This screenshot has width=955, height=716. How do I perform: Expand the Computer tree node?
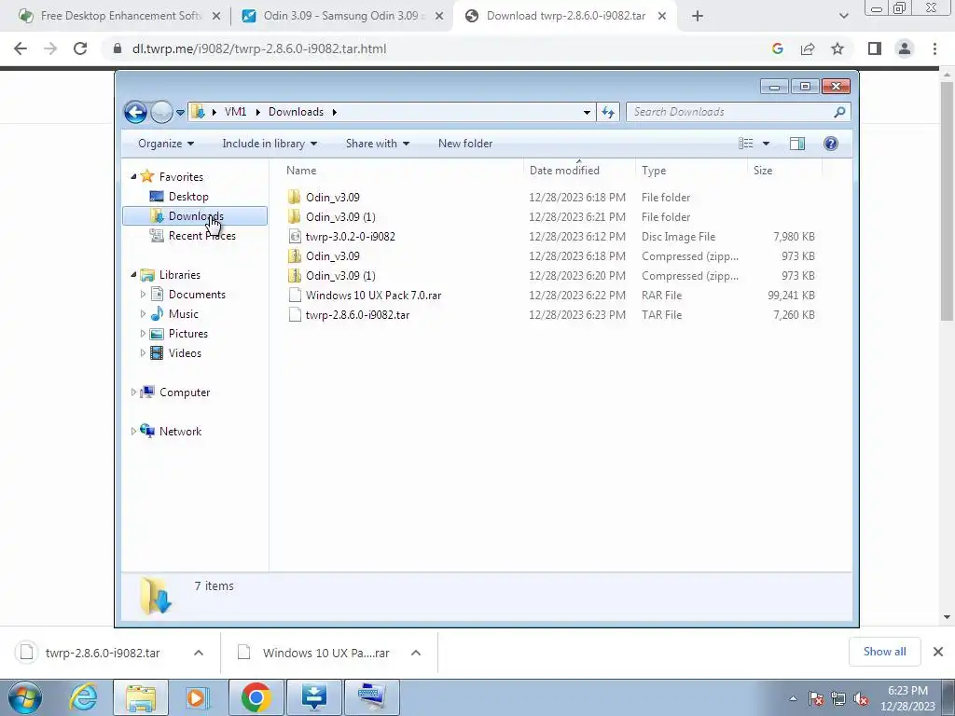133,392
